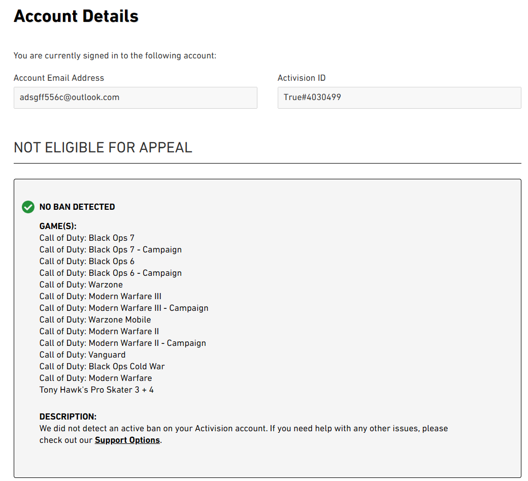
Task: Select Tony Hawk's Pro Skater 3 + 4 entry
Action: [x=96, y=390]
